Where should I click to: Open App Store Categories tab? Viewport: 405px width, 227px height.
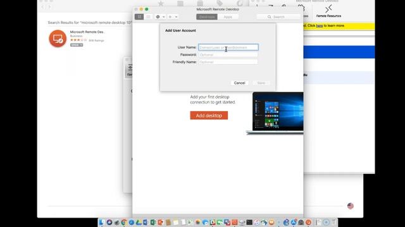click(200, 3)
